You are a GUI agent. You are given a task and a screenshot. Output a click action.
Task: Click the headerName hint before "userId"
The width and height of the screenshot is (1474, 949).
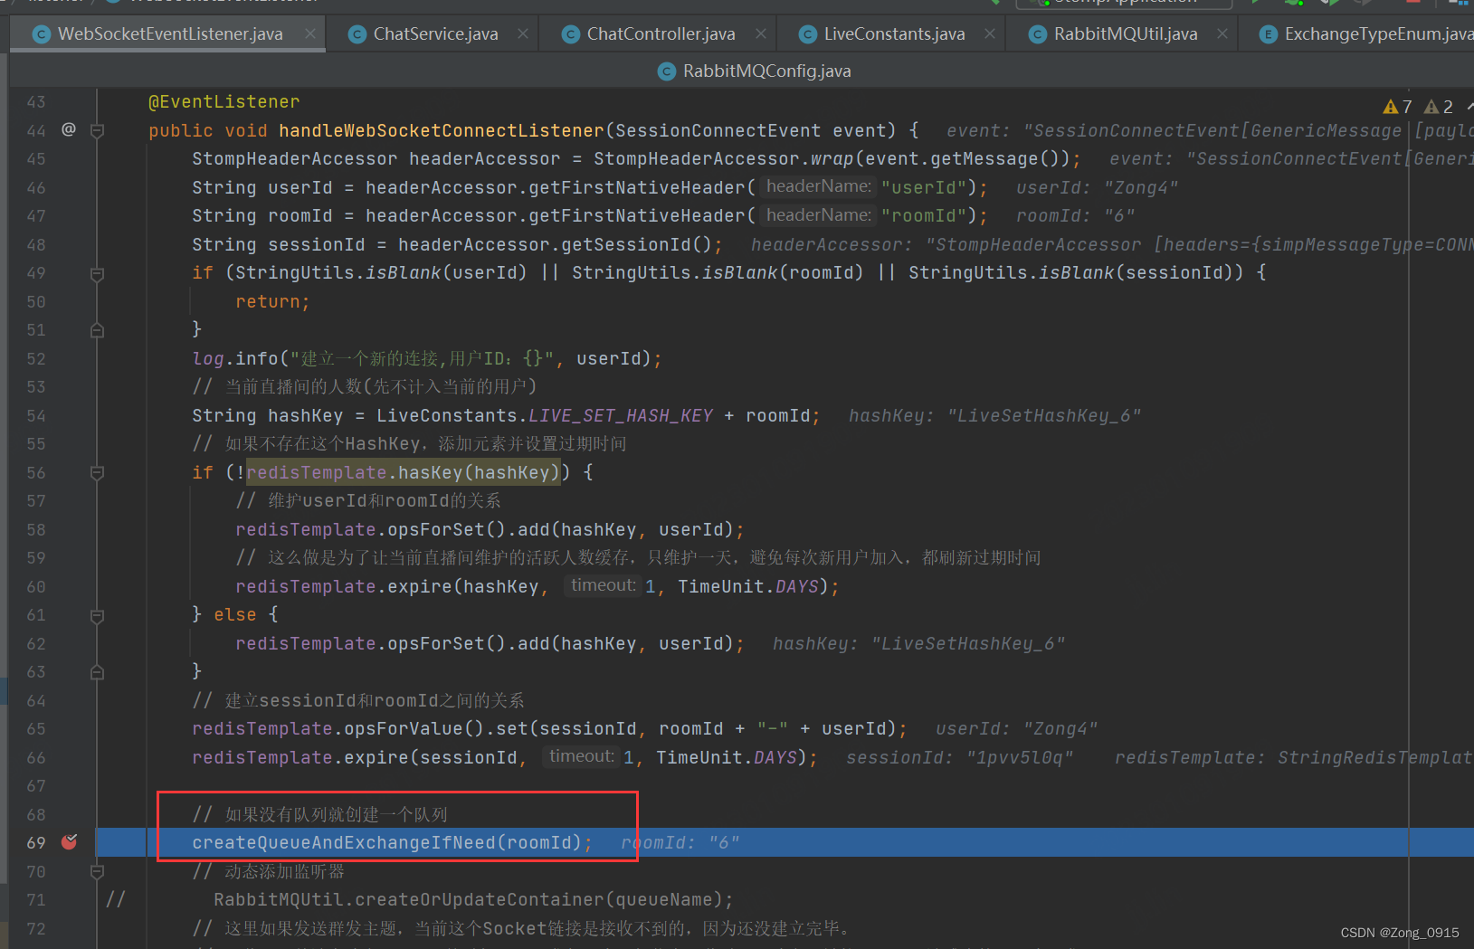tap(818, 186)
